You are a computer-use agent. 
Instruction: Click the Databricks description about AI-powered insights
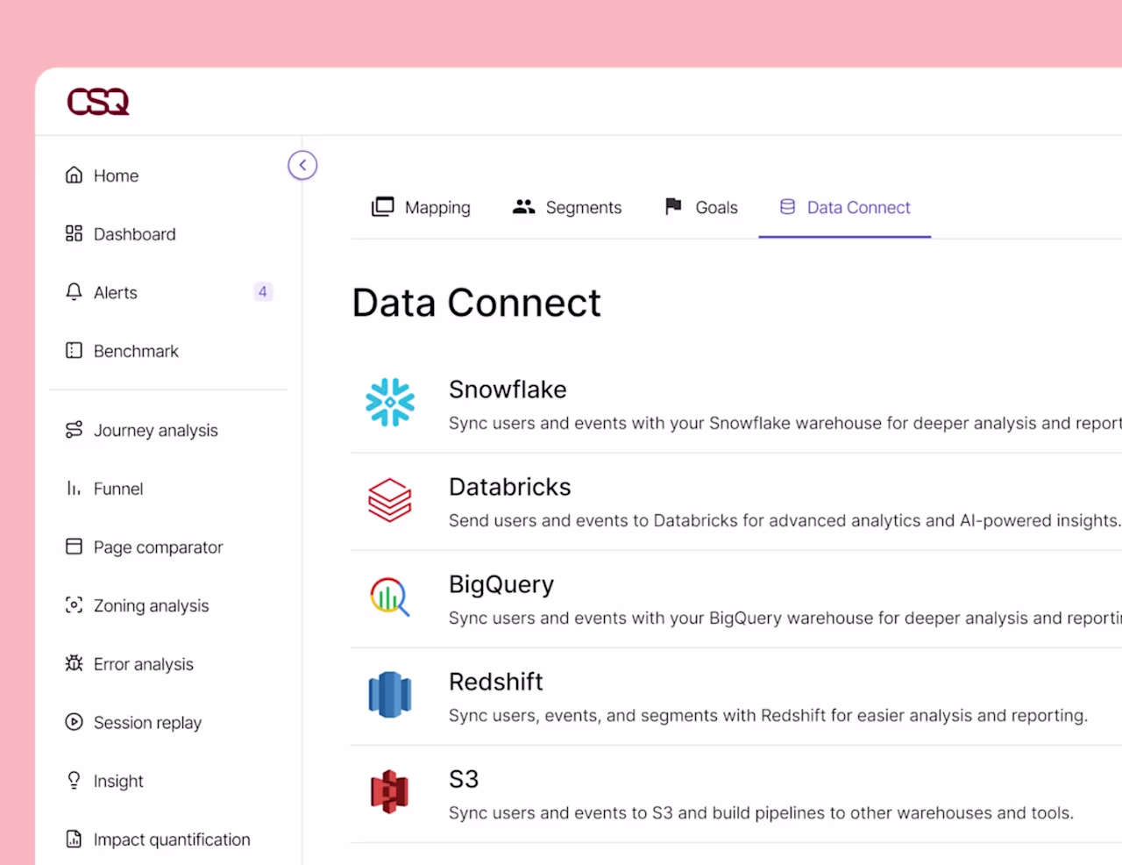pyautogui.click(x=785, y=521)
